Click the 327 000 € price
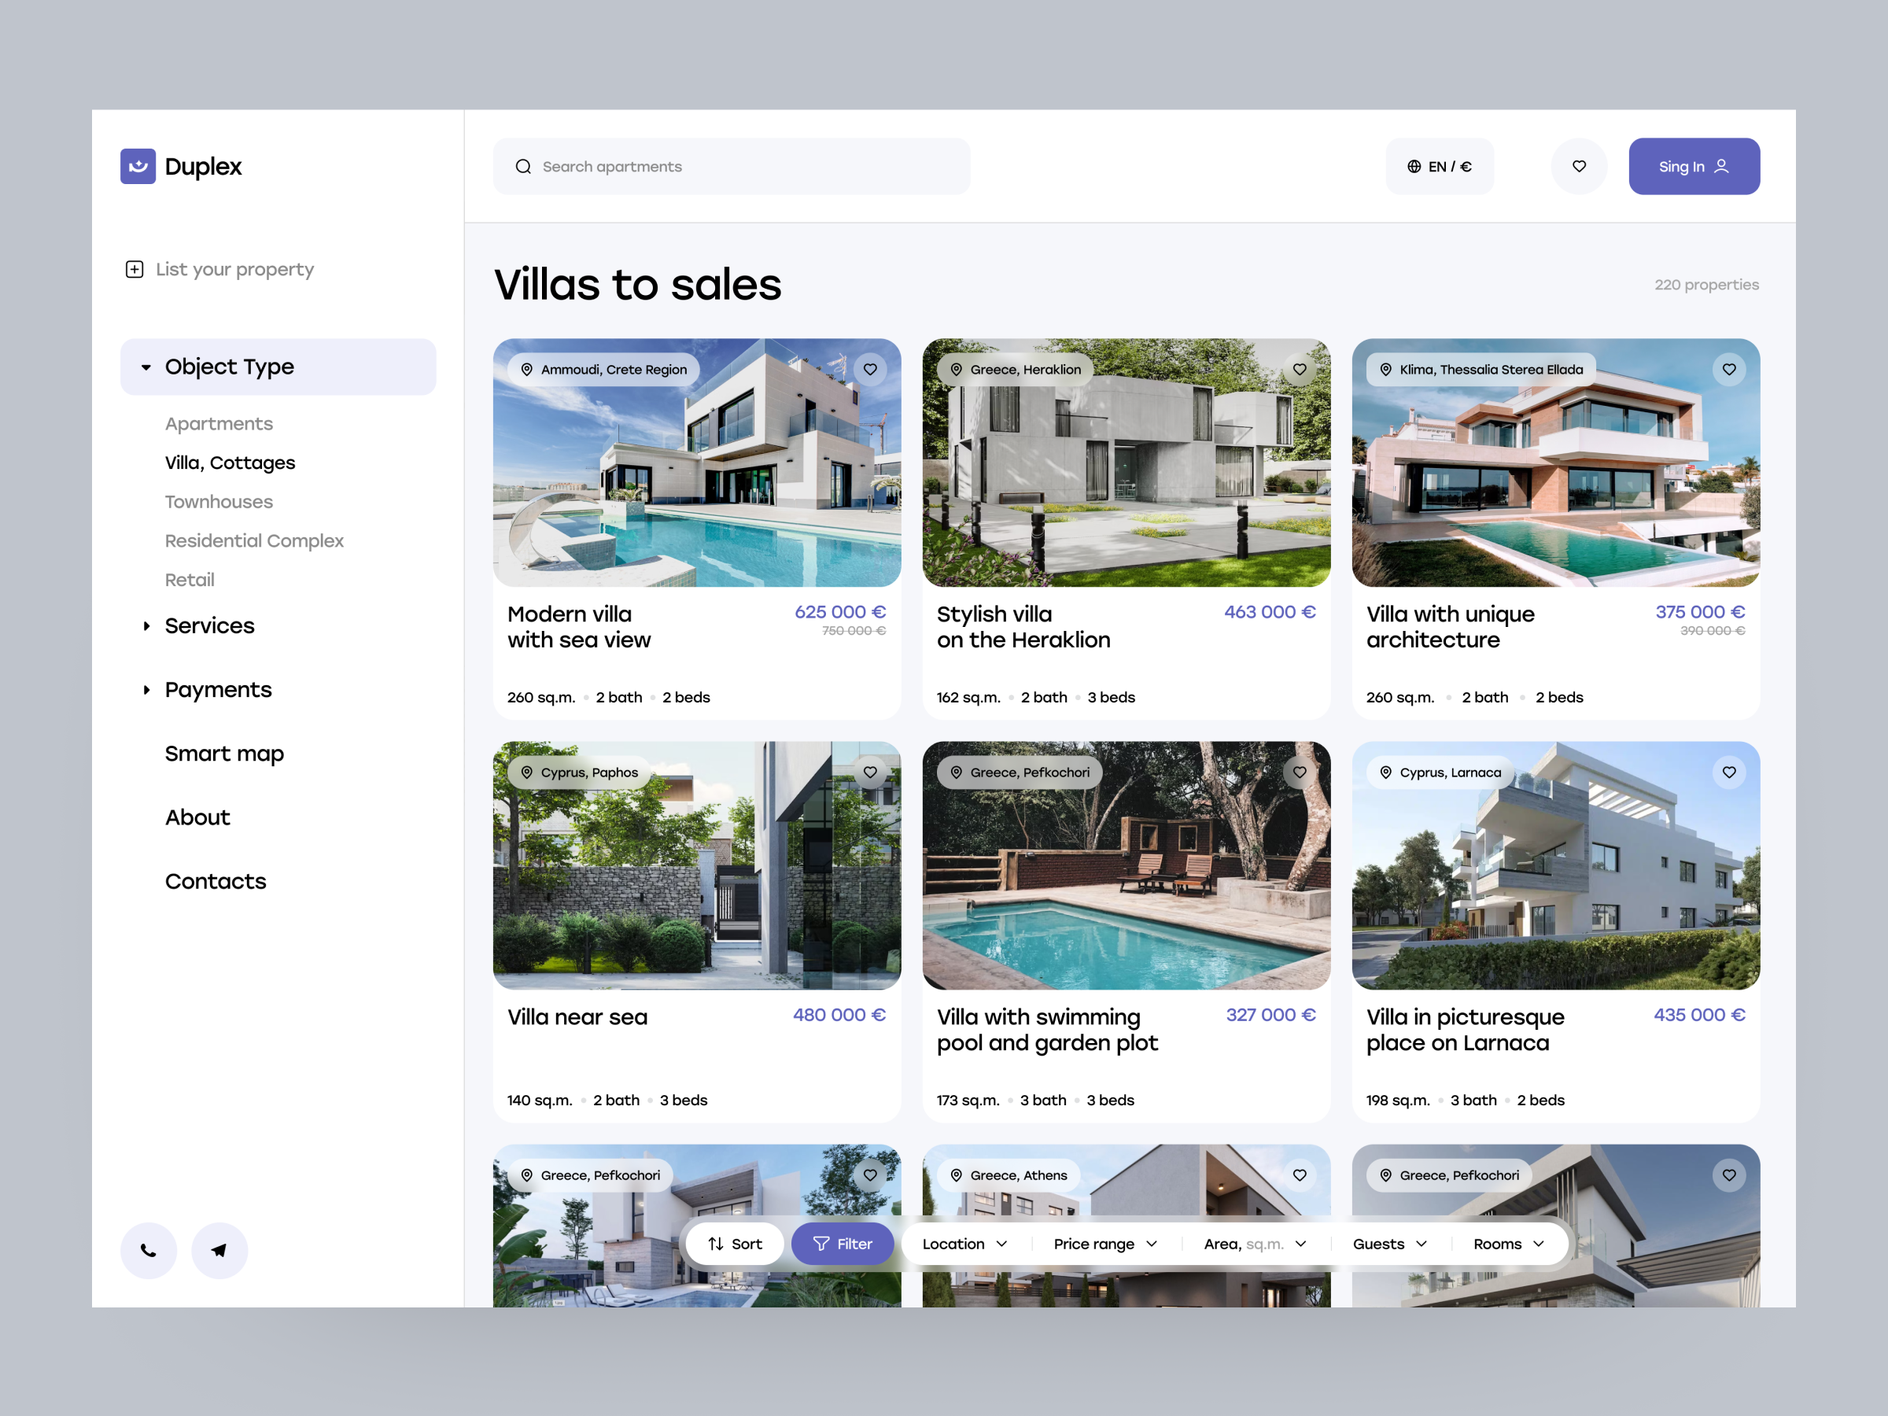The height and width of the screenshot is (1416, 1888). [x=1271, y=1015]
